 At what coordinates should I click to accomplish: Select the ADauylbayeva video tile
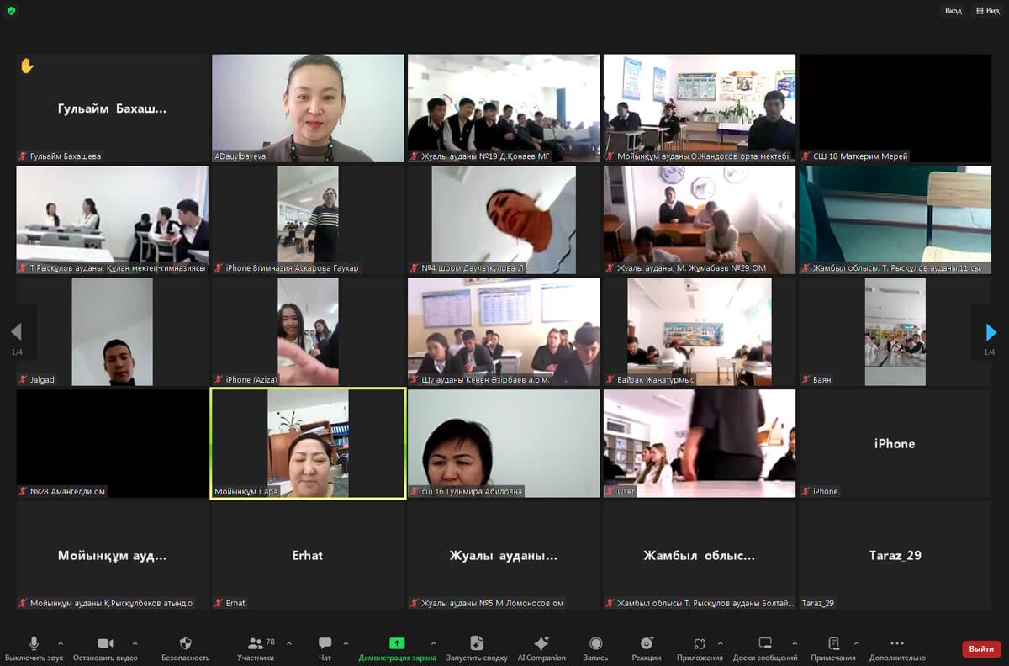pos(308,108)
